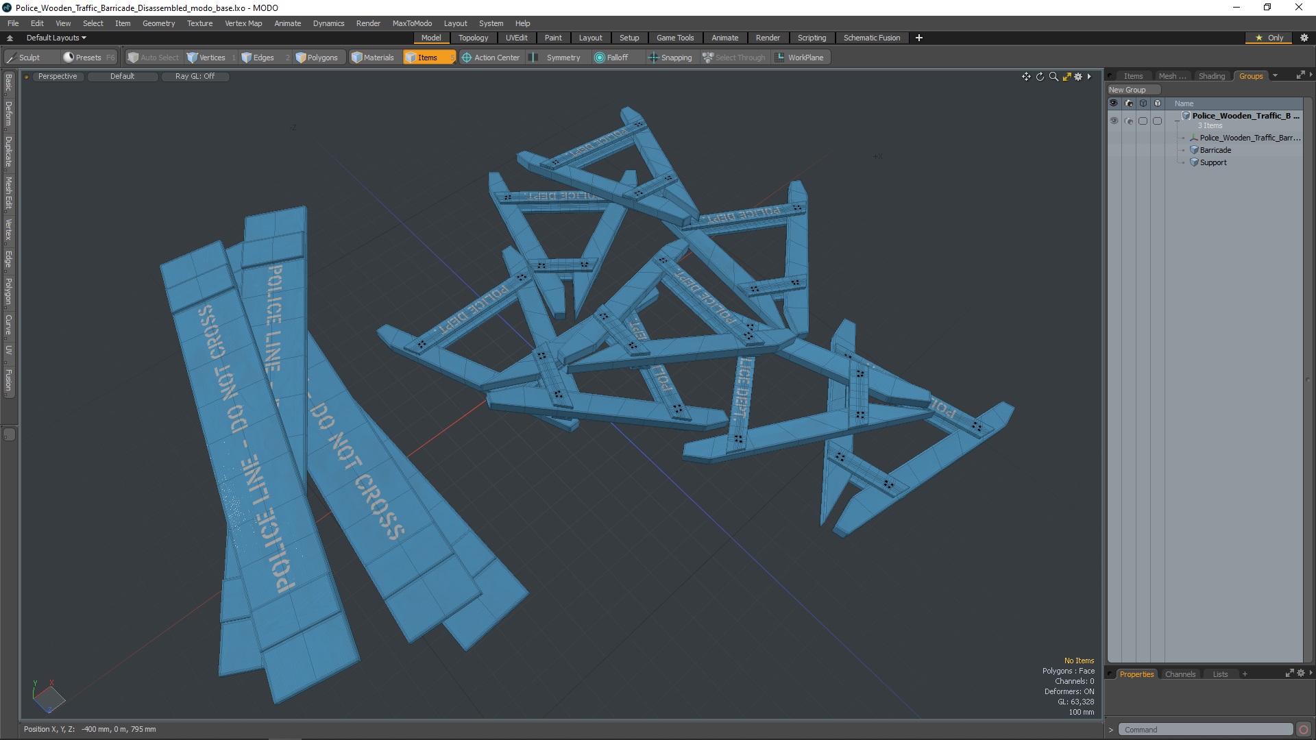This screenshot has height=740, width=1316.
Task: Toggle visibility eye for Police_Wooden_Traffic group
Action: pos(1114,121)
